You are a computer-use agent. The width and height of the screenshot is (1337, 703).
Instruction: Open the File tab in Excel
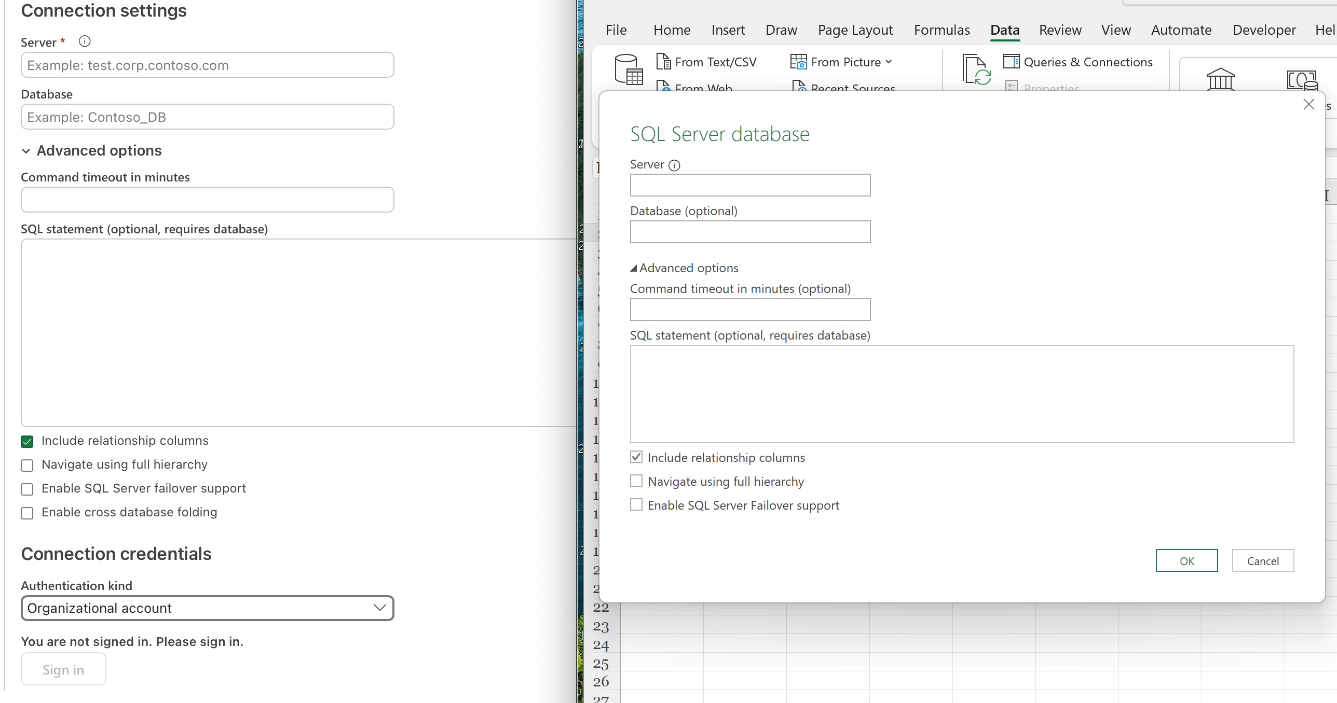click(616, 30)
